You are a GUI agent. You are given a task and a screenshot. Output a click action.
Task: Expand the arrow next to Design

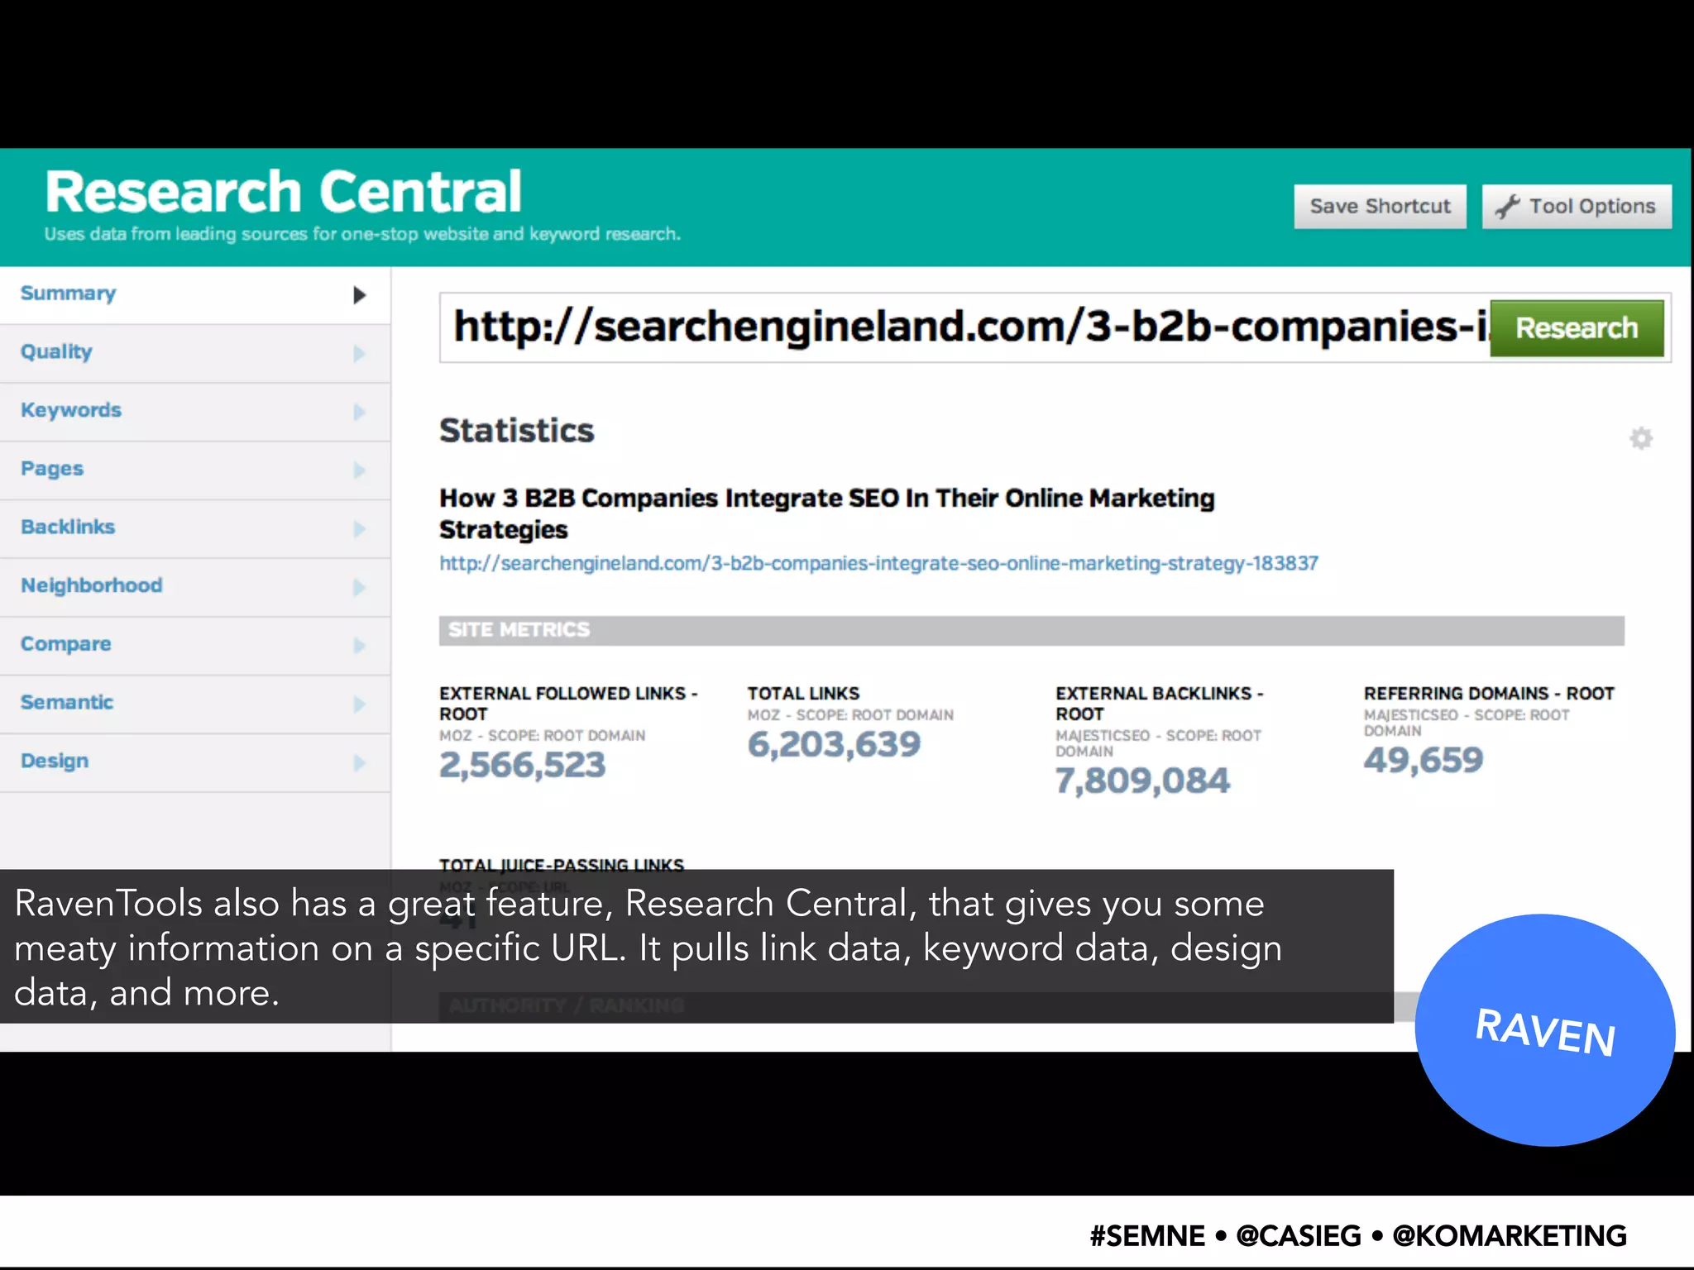pos(359,763)
